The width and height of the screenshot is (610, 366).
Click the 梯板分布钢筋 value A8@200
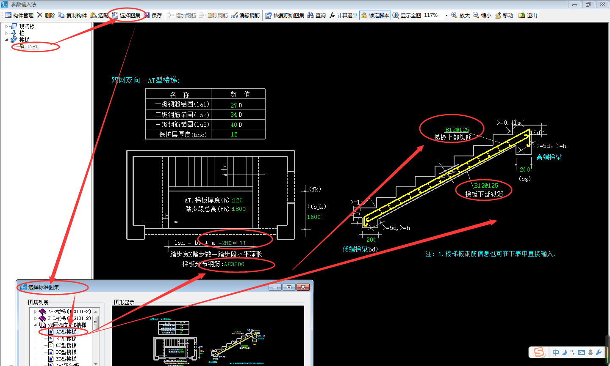(234, 264)
